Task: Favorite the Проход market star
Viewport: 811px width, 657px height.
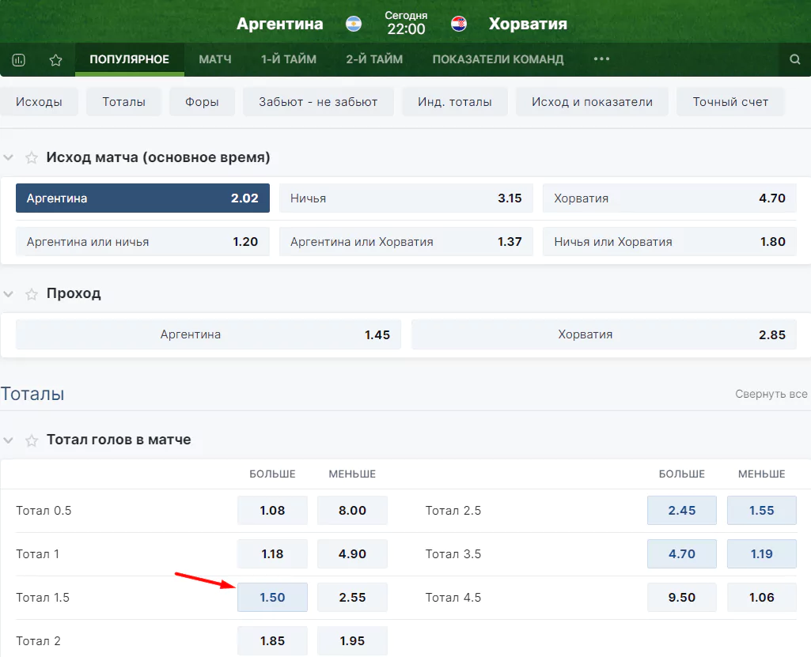Action: pyautogui.click(x=32, y=294)
